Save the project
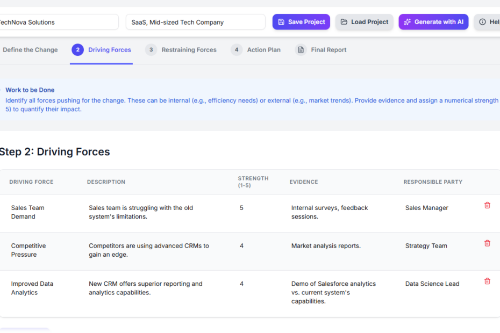500x333 pixels. coord(301,22)
